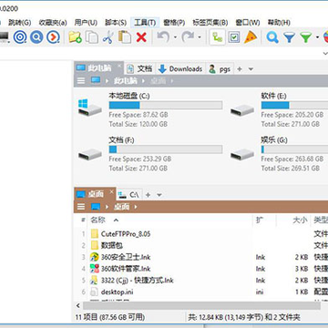Click the red X Delete icon
Screen dimensions: 328x328
tap(141, 37)
